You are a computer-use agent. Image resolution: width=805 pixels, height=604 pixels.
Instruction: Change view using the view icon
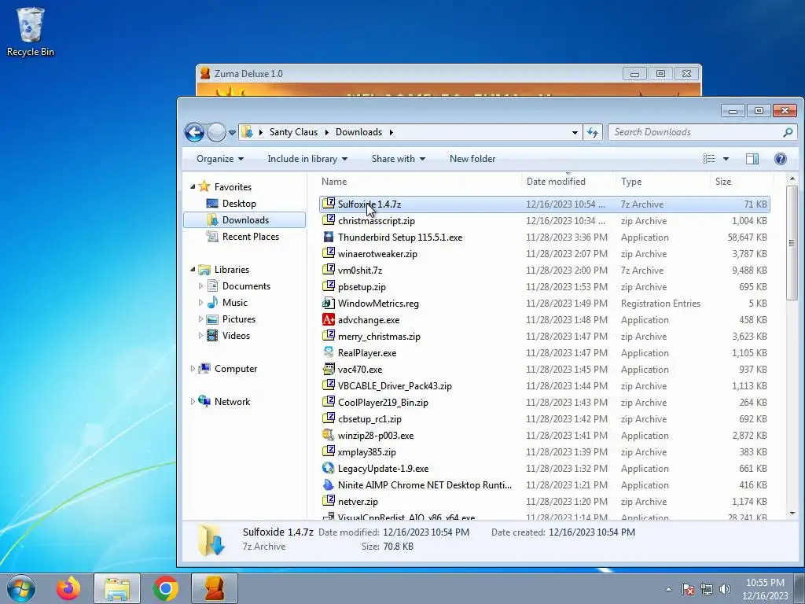point(708,159)
